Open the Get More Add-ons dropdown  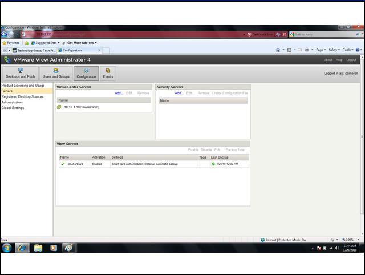(79, 43)
